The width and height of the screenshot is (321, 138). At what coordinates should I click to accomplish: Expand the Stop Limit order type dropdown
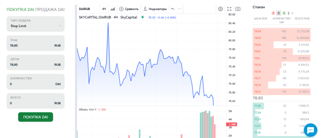click(x=35, y=23)
